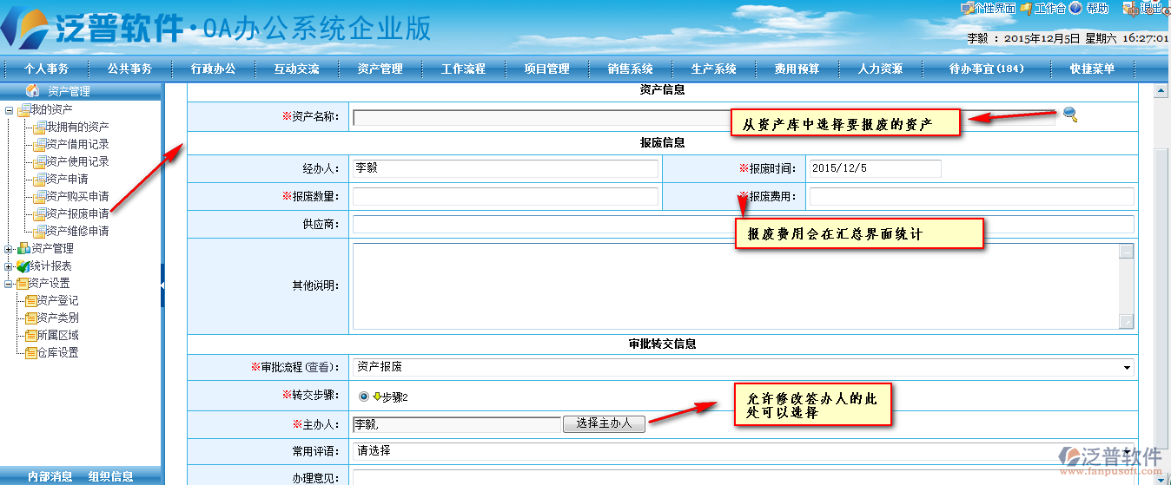Image resolution: width=1171 pixels, height=485 pixels.
Task: Click the 经办人 field containing 李毅
Action: (506, 168)
